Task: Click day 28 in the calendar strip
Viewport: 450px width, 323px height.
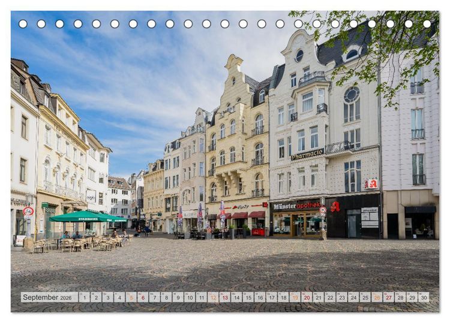Action: [x=401, y=297]
